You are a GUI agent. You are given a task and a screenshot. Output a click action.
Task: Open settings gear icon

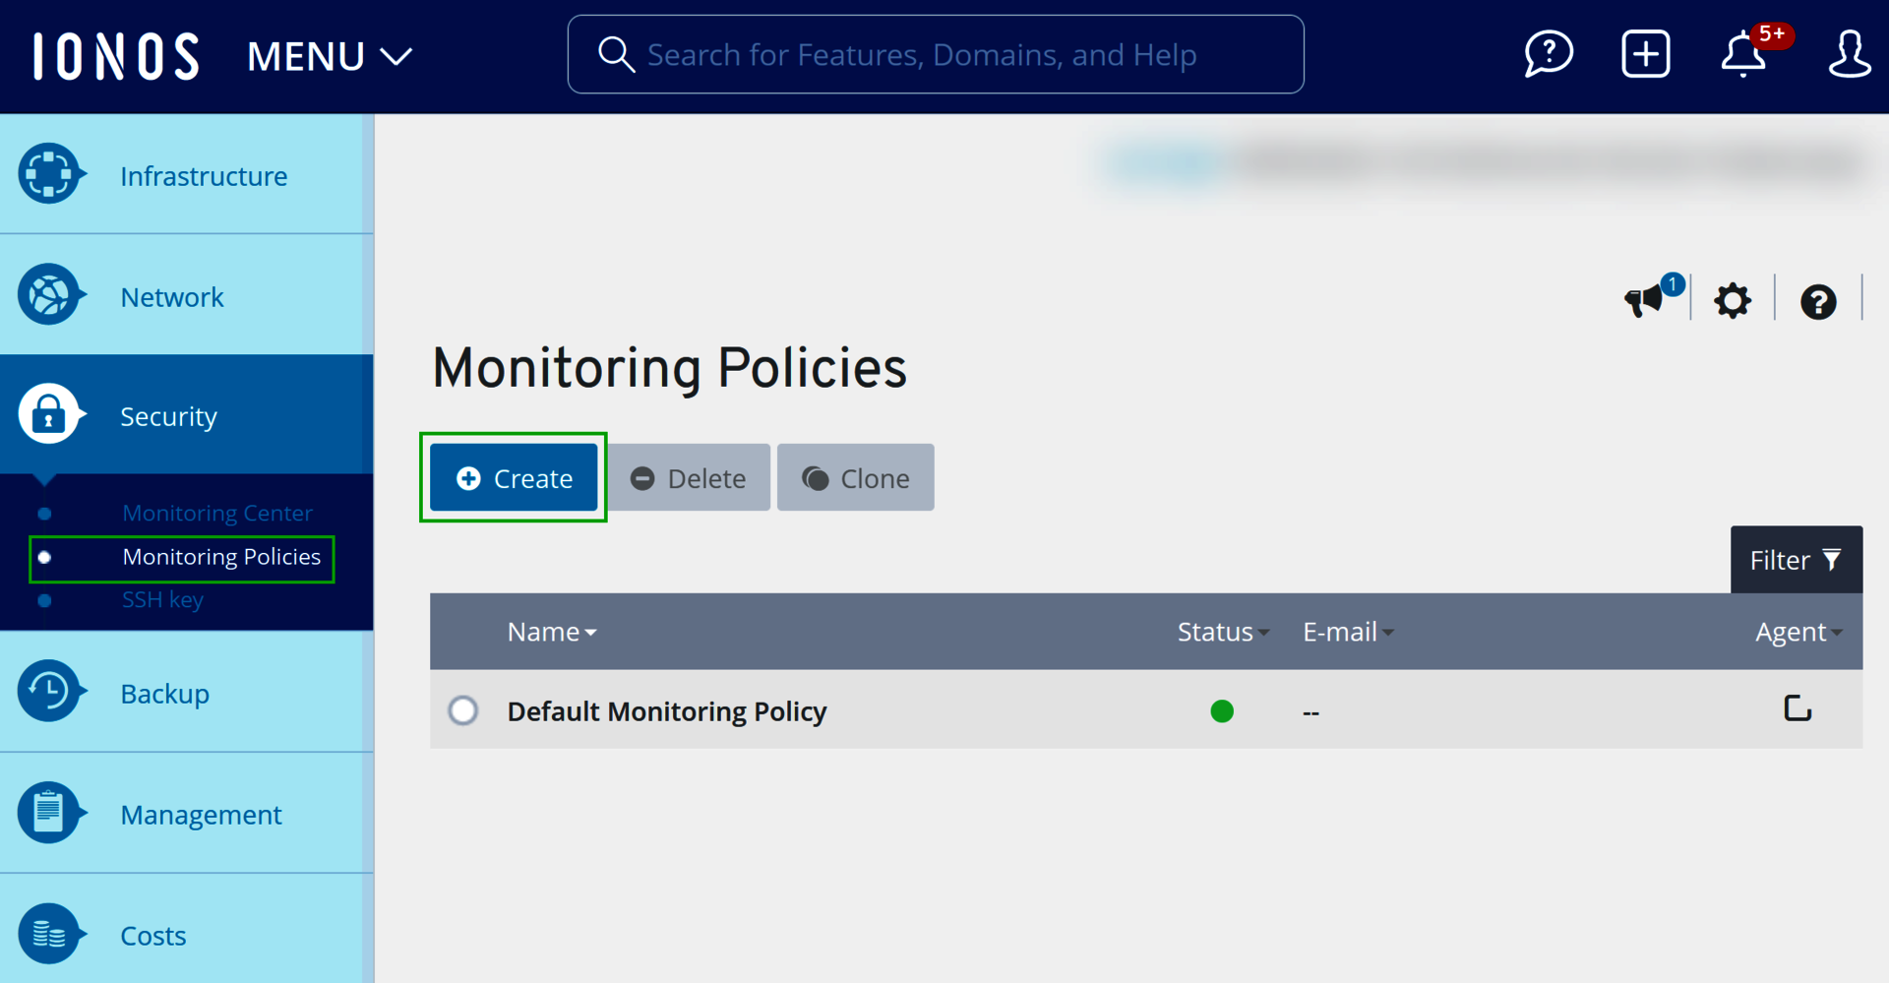click(x=1733, y=301)
